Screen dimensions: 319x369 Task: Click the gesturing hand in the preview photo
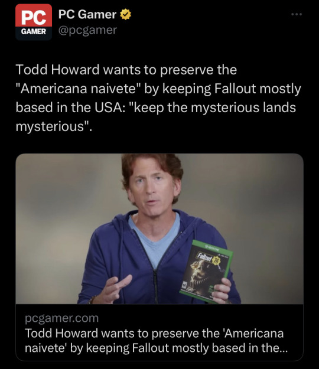(115, 289)
